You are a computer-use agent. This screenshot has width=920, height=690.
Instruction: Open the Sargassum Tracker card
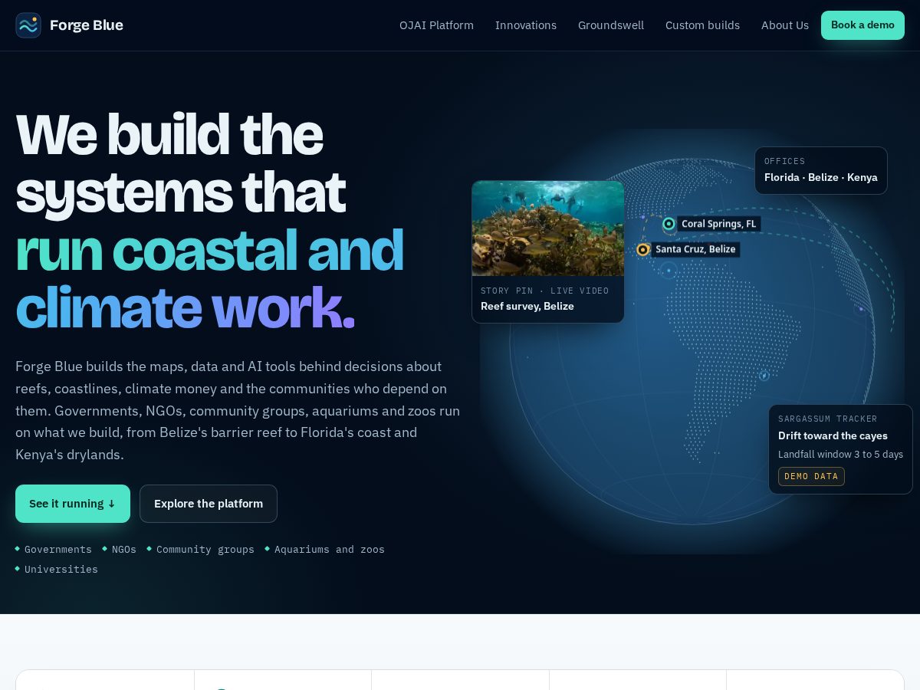[x=840, y=449]
